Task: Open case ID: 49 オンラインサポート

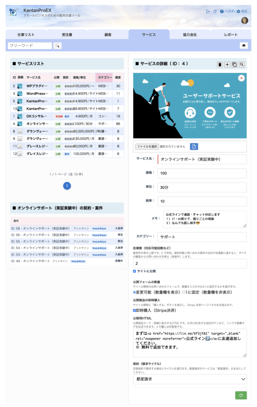Action: [x=67, y=261]
